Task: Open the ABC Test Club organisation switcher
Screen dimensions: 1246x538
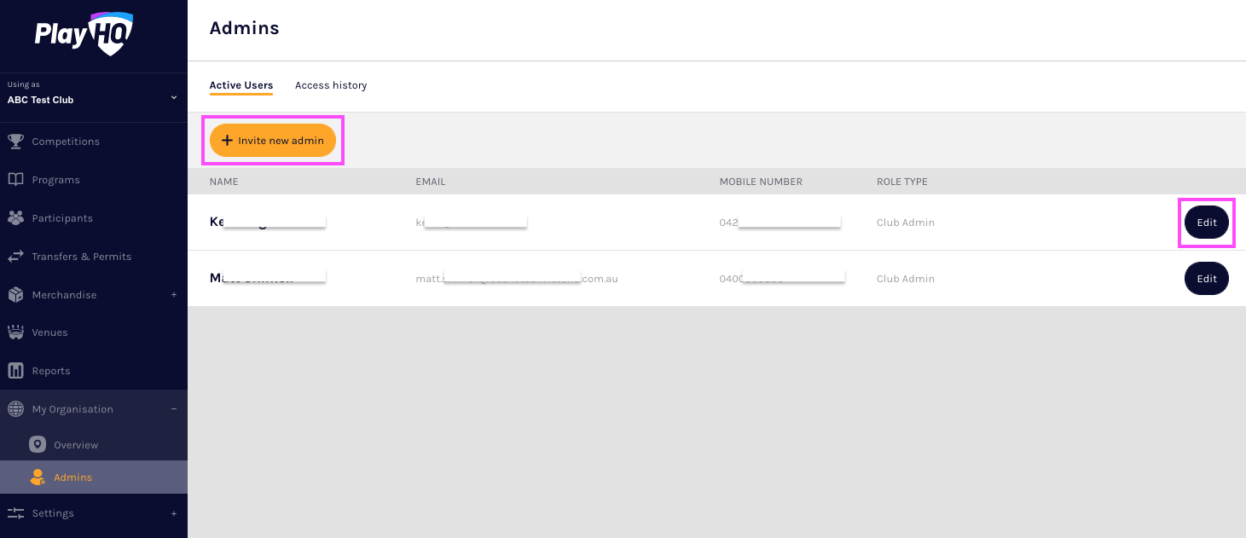Action: click(x=94, y=94)
